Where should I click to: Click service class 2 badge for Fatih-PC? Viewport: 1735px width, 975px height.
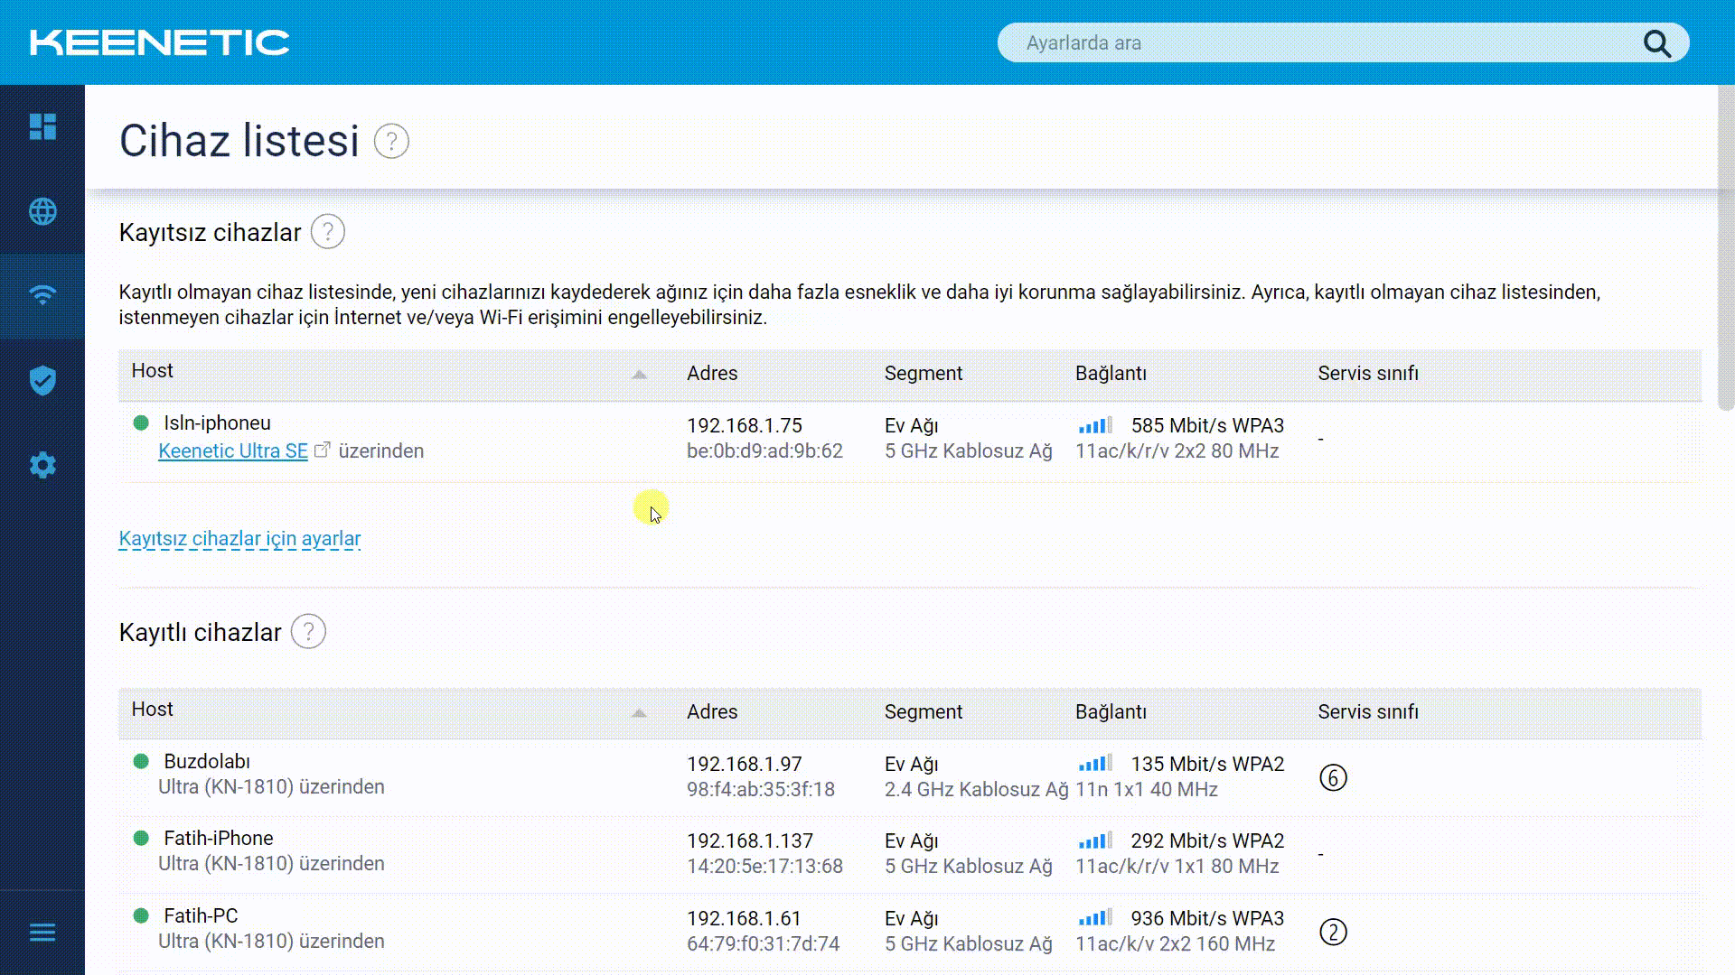1333,932
